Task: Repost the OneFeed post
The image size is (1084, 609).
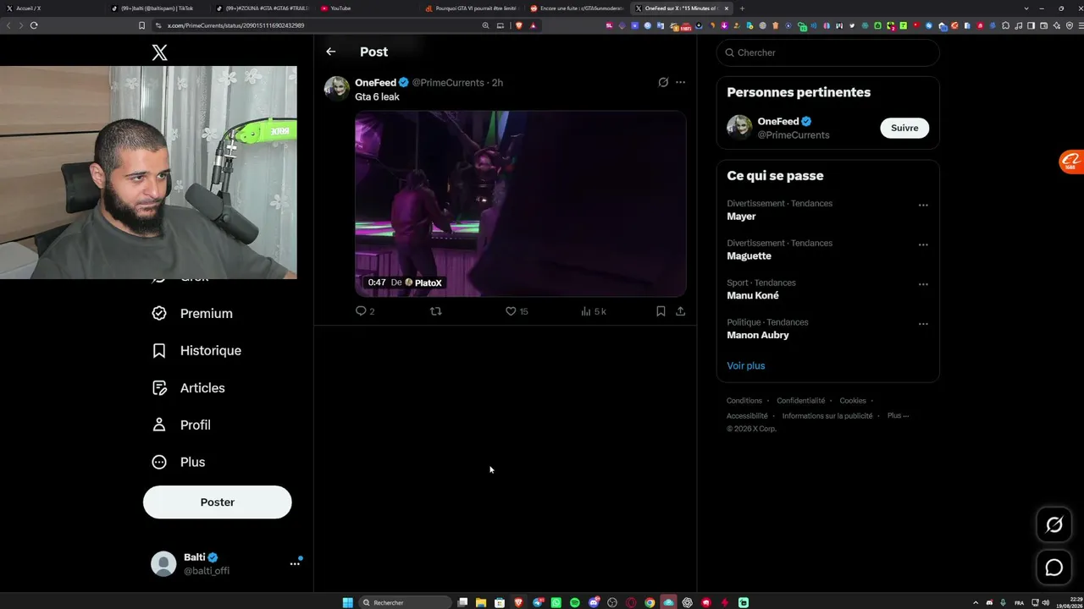Action: pyautogui.click(x=435, y=311)
